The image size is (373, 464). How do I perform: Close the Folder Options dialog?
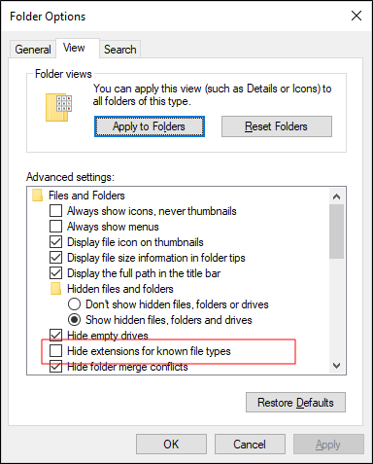pyautogui.click(x=356, y=16)
